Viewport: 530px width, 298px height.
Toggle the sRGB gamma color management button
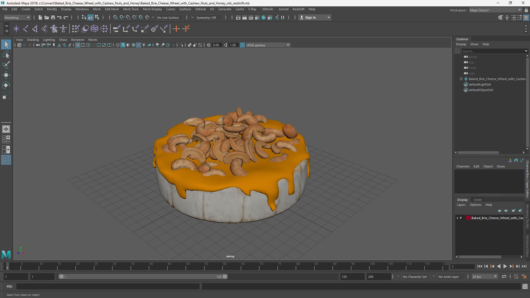(242, 45)
